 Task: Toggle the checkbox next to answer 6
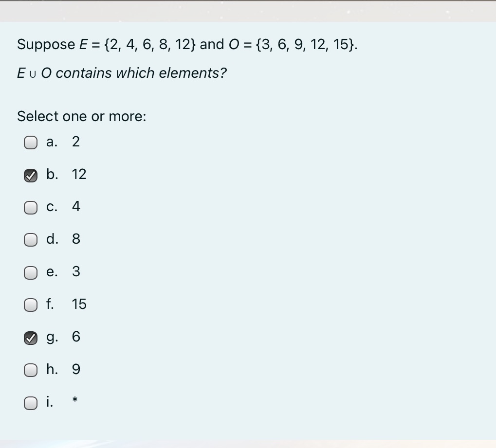pos(31,338)
